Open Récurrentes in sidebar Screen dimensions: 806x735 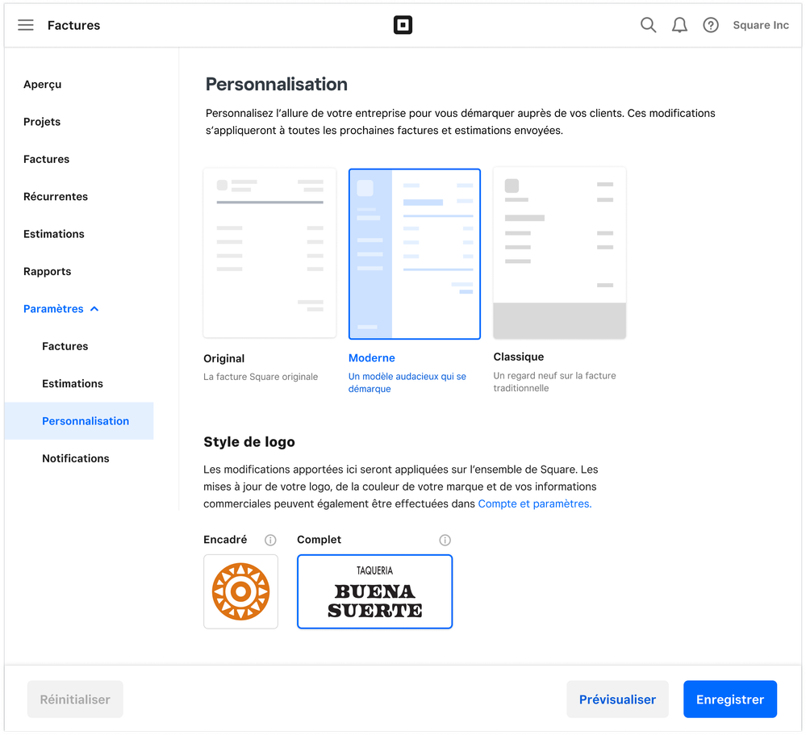click(x=56, y=196)
